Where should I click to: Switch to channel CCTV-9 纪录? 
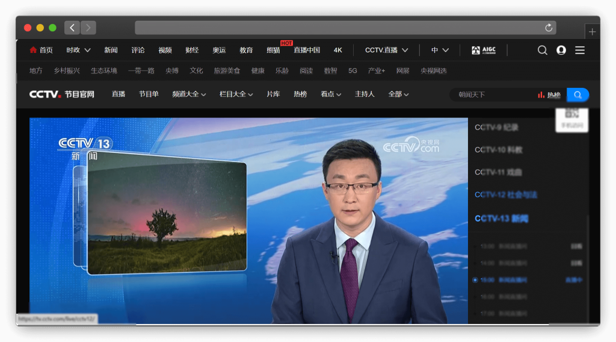(x=496, y=128)
